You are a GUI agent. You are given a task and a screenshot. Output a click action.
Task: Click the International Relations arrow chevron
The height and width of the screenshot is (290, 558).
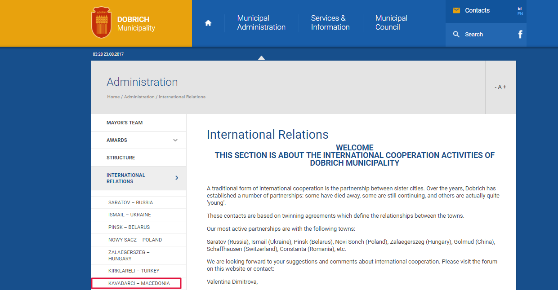(x=177, y=178)
